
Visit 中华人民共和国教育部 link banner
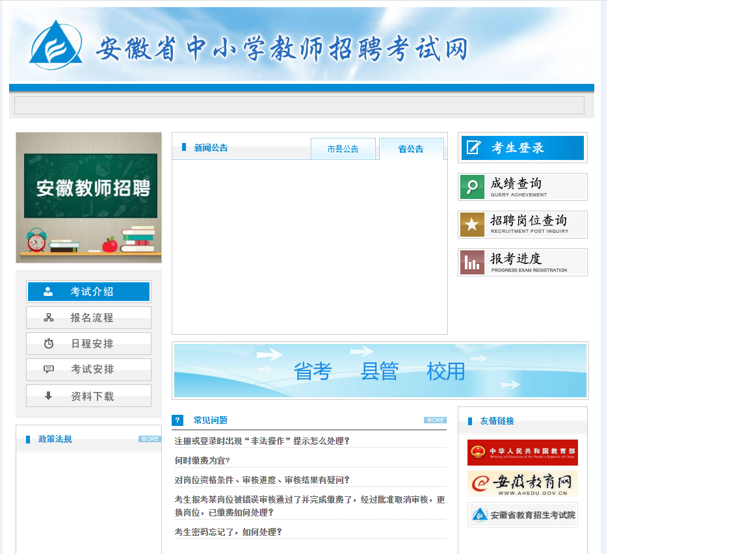522,453
